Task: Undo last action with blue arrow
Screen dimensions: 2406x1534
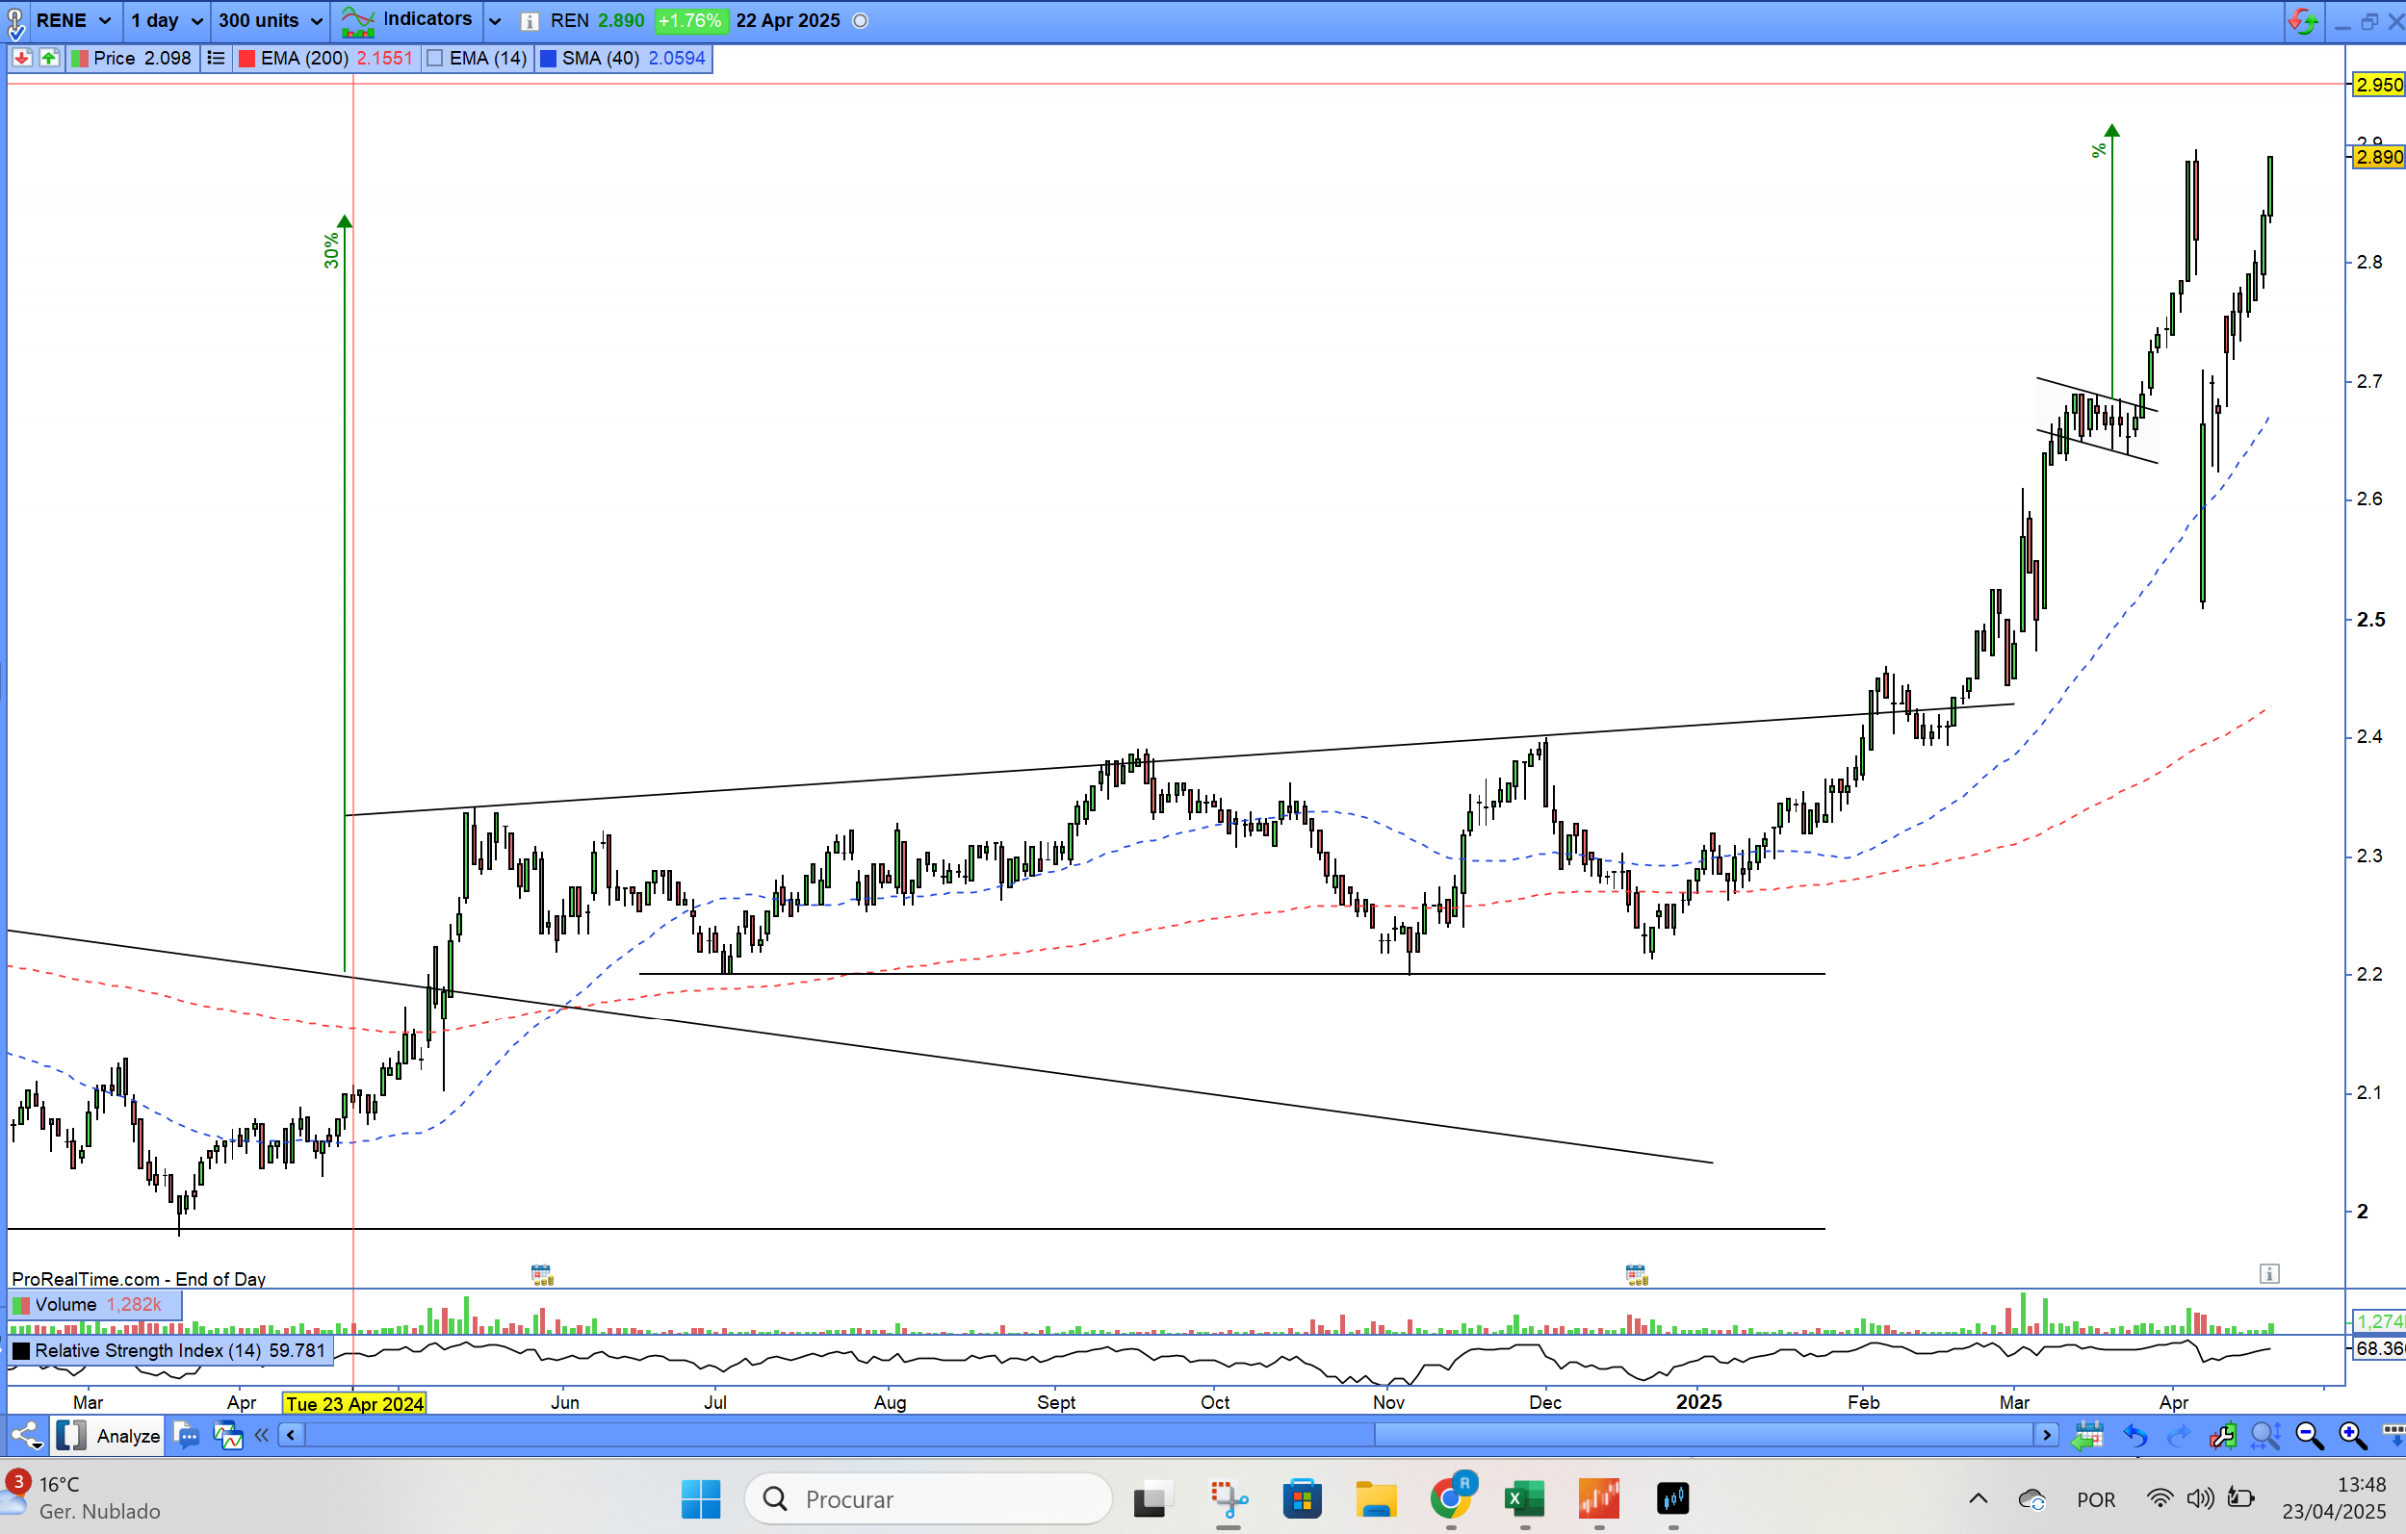Action: pyautogui.click(x=2135, y=1436)
